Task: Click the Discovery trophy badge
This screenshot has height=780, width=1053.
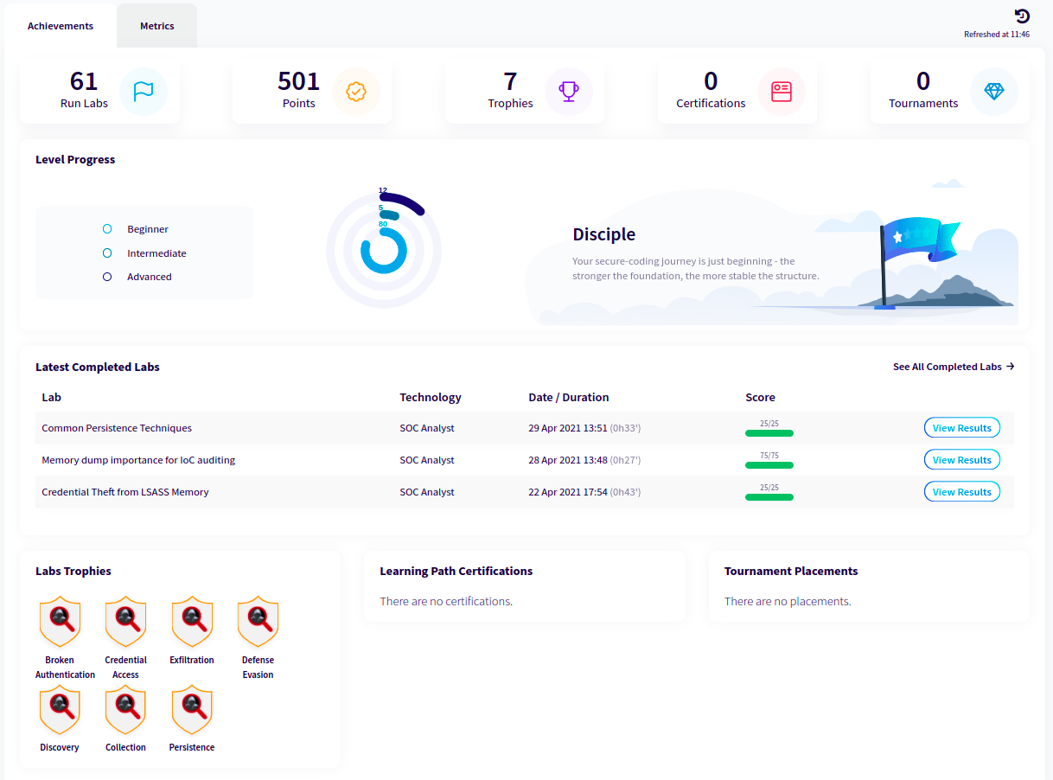Action: coord(60,709)
